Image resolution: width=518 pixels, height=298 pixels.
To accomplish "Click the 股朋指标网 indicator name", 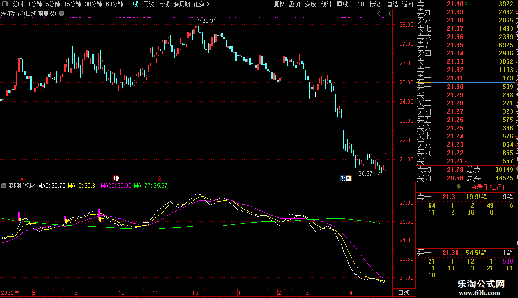I will pyautogui.click(x=22, y=186).
